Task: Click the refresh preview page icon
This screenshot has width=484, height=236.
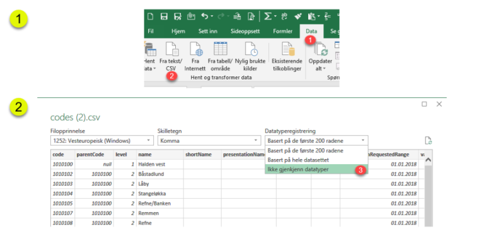Action: coord(428,141)
